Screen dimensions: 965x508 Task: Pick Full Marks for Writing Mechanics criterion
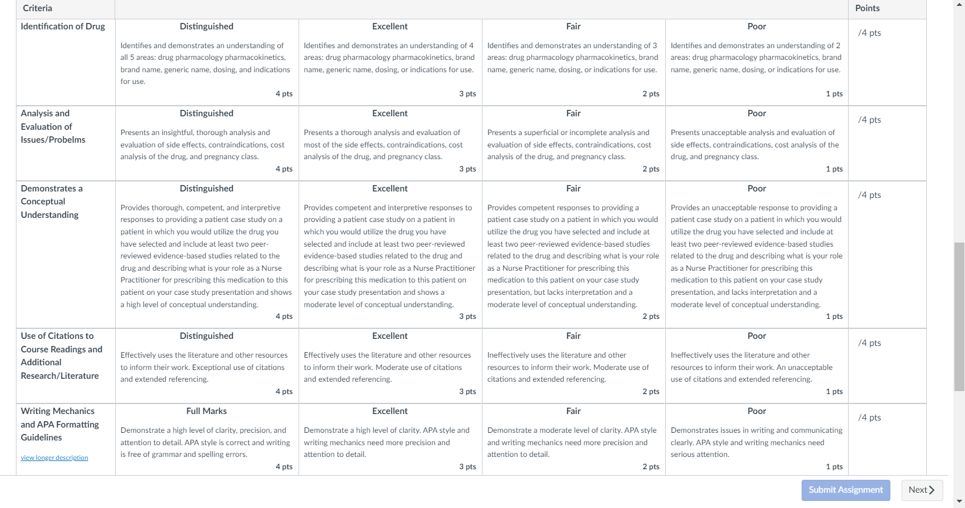click(x=207, y=439)
